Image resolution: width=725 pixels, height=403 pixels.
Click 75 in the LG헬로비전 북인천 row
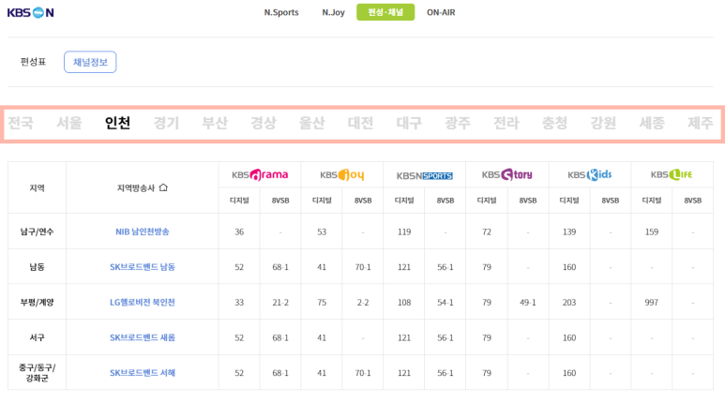point(322,302)
